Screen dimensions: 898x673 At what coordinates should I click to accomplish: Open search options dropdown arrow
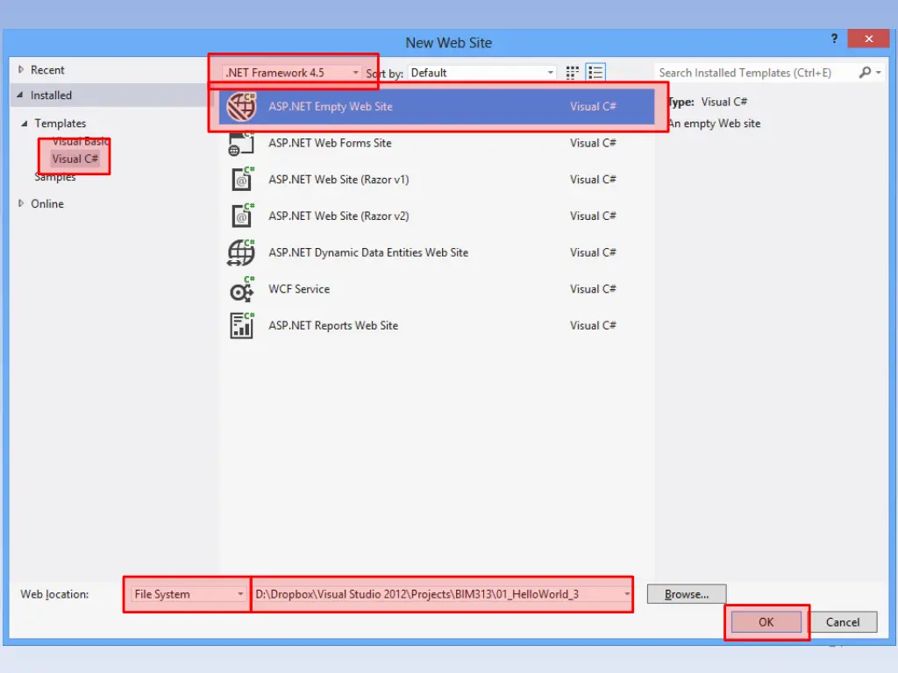coord(879,73)
